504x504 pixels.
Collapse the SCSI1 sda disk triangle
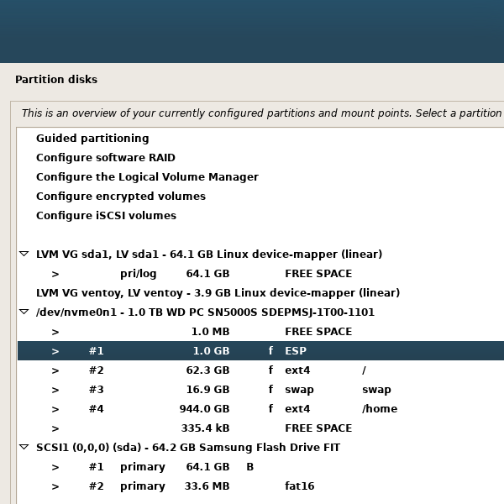tap(24, 448)
